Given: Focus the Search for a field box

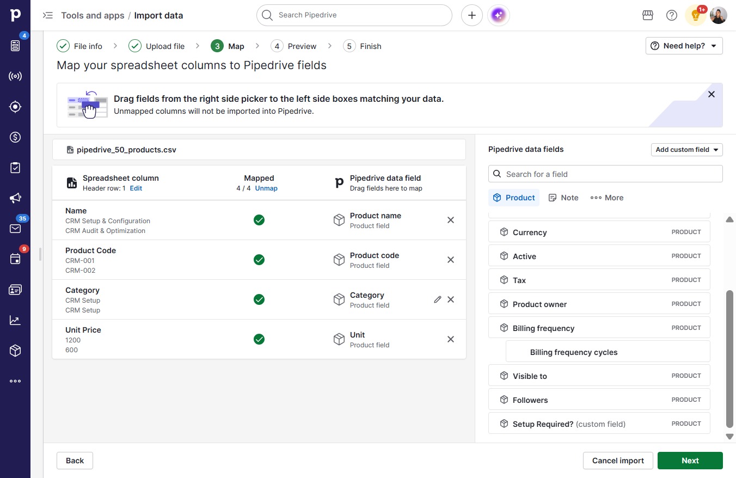Looking at the screenshot, I should point(605,174).
